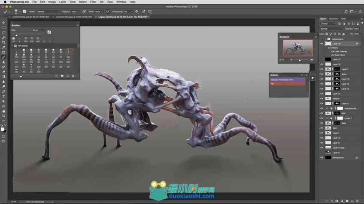
Task: Open the Select menu
Action: (83, 2)
